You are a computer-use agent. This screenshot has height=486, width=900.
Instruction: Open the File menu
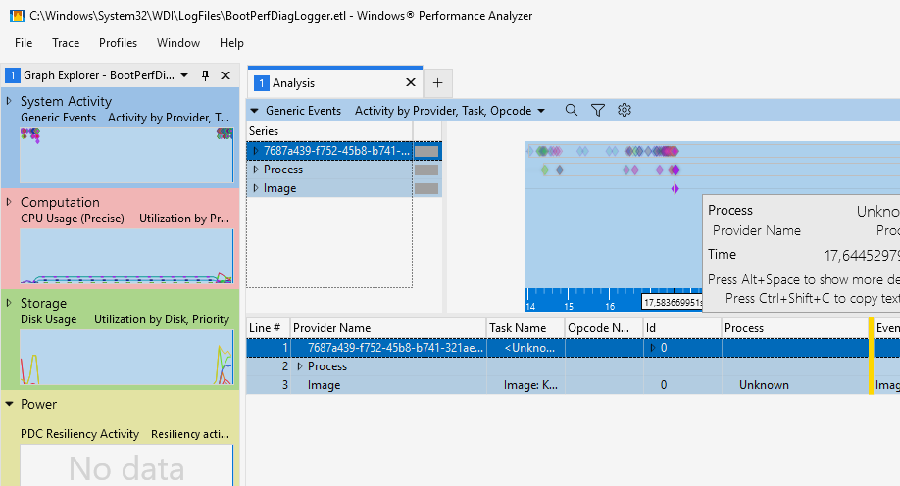[24, 43]
